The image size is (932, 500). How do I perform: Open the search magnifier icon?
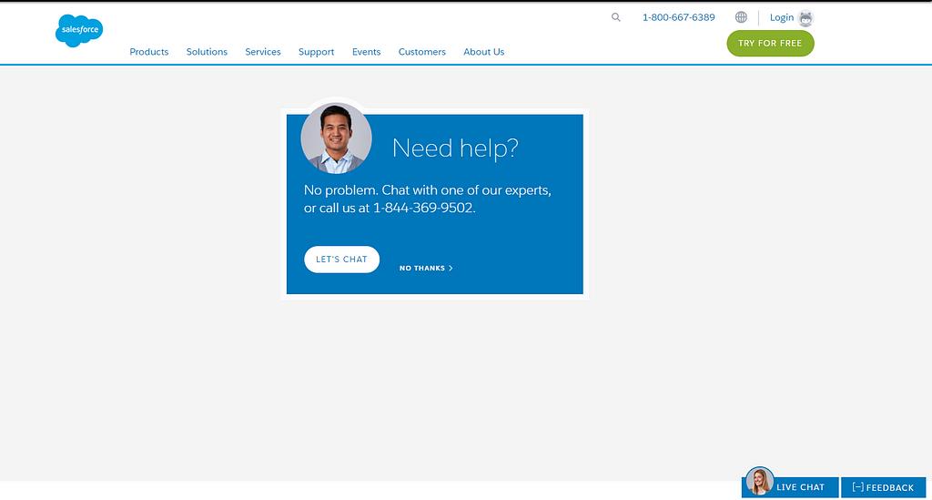616,17
